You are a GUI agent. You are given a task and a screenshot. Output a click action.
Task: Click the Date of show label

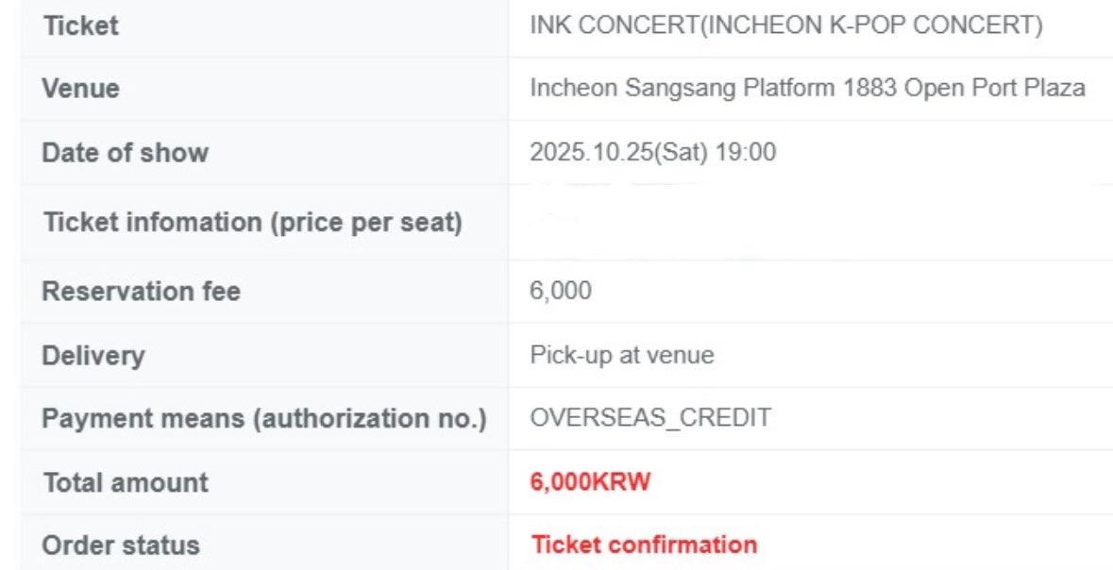point(125,153)
